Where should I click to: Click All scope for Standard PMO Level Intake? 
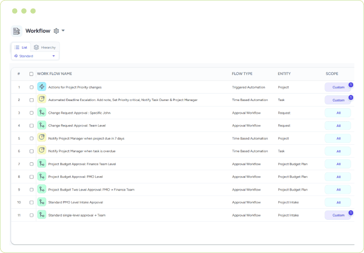point(338,202)
